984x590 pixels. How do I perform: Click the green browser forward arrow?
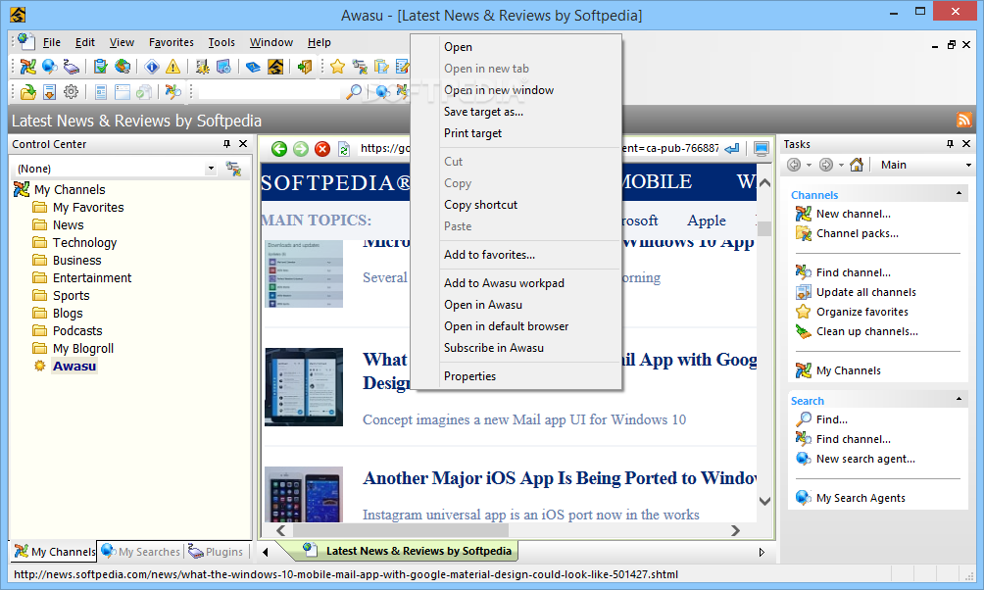pos(301,149)
